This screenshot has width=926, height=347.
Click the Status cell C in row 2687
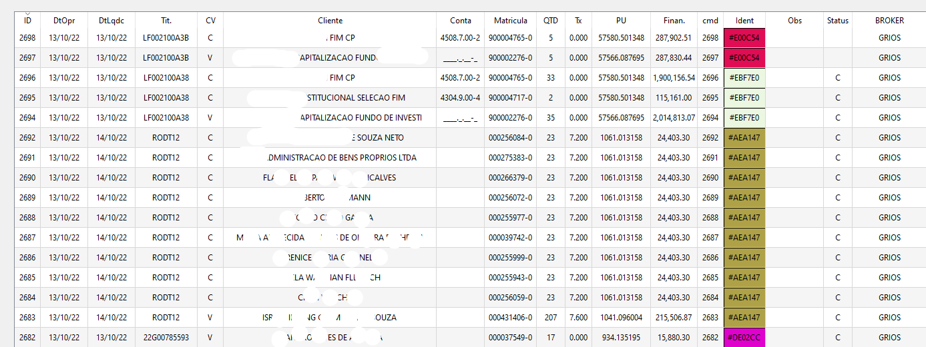pos(838,238)
